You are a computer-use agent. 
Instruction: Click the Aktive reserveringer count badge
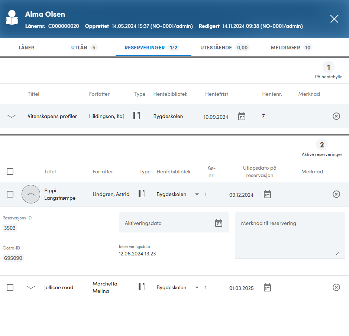click(x=322, y=144)
